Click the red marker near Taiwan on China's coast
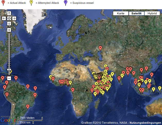This screenshot has height=125, width=162. [x=146, y=69]
